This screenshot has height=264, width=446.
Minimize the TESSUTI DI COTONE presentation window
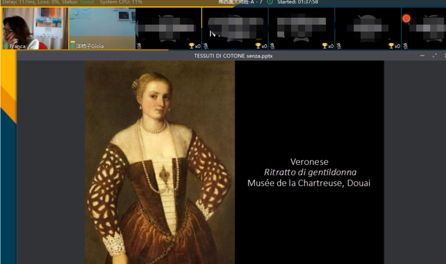422,56
